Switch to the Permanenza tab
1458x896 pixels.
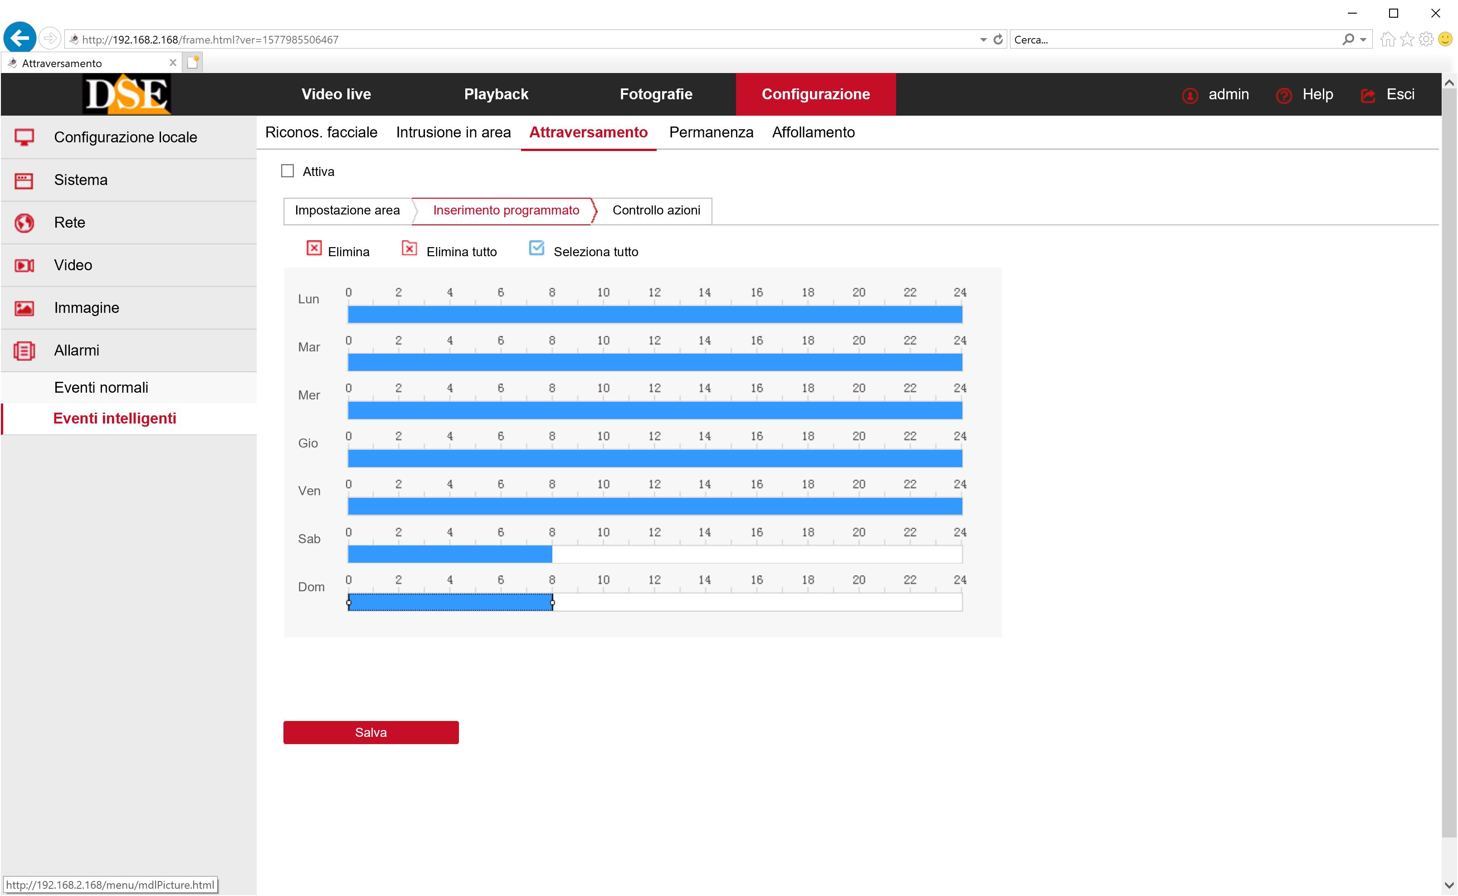(711, 132)
